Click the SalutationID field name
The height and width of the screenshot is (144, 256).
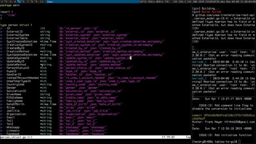click(x=16, y=91)
